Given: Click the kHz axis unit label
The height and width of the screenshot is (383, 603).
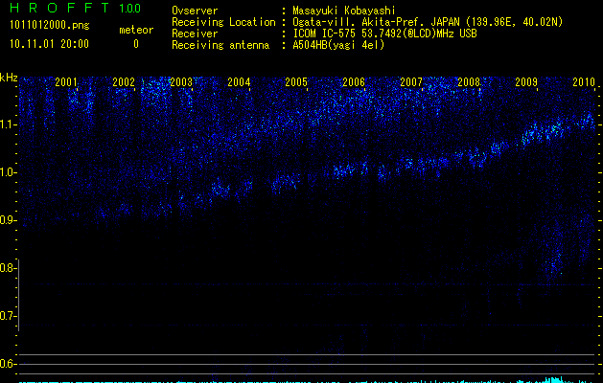Looking at the screenshot, I should (x=9, y=78).
